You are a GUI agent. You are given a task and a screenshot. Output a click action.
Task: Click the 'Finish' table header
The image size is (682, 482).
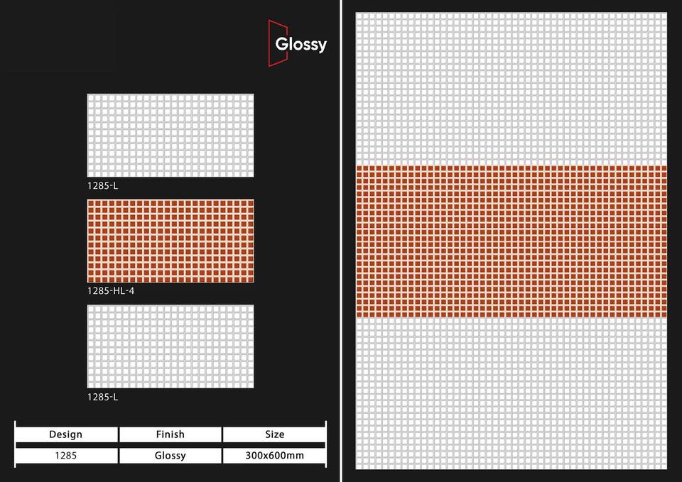[x=170, y=434]
